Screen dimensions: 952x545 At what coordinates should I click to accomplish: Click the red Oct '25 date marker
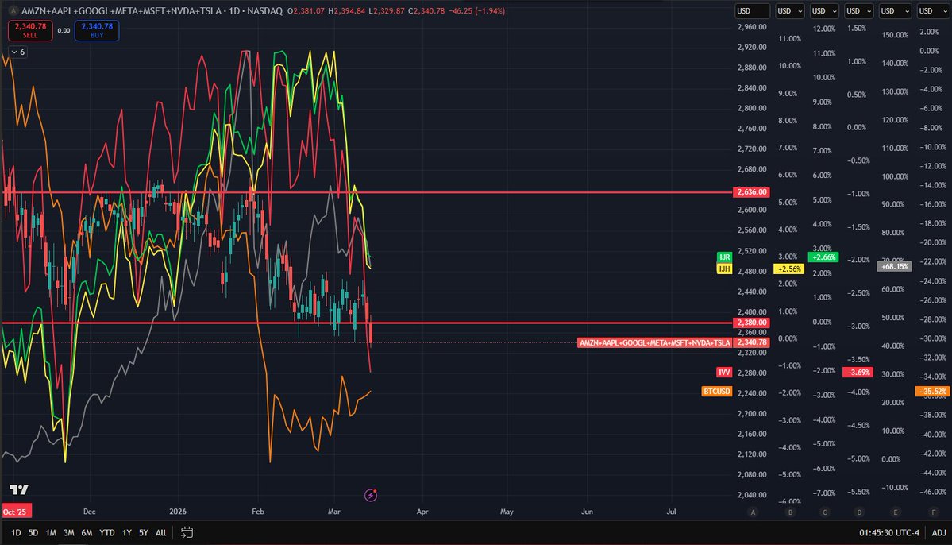click(x=16, y=512)
